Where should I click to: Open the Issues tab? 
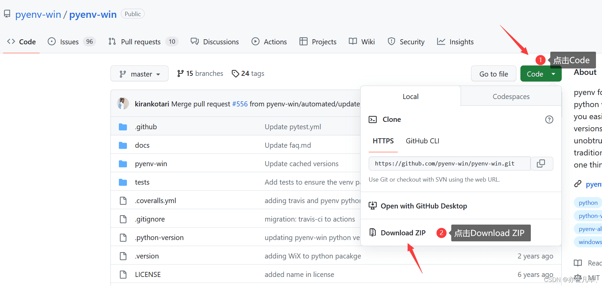pos(72,42)
